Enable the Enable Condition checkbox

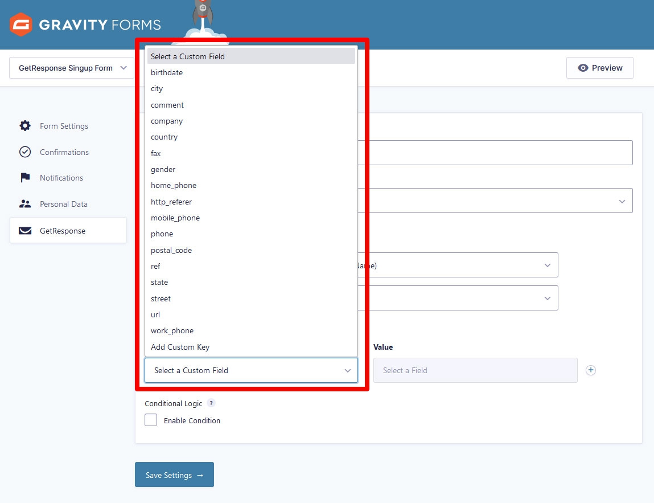click(151, 420)
